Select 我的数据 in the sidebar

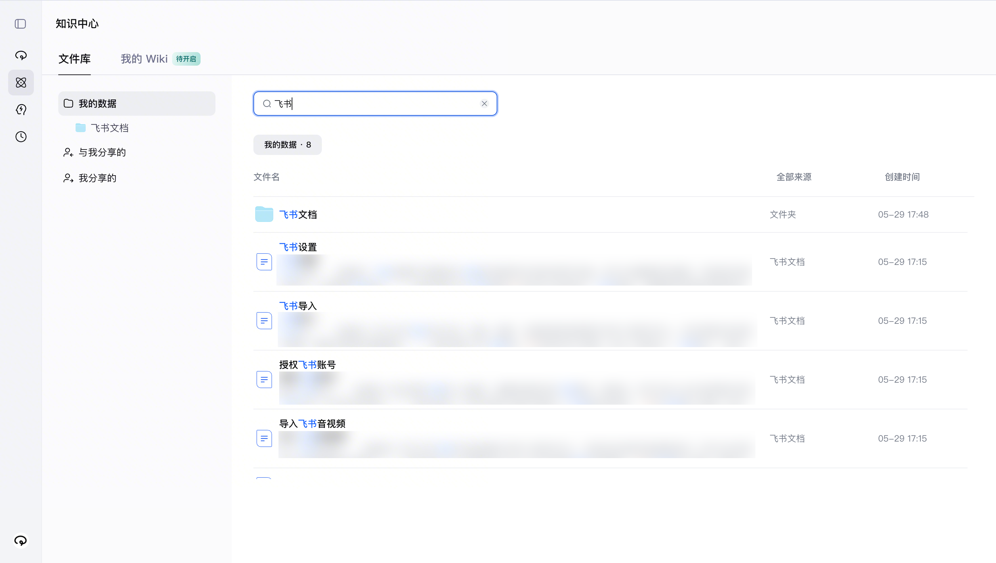tap(137, 104)
